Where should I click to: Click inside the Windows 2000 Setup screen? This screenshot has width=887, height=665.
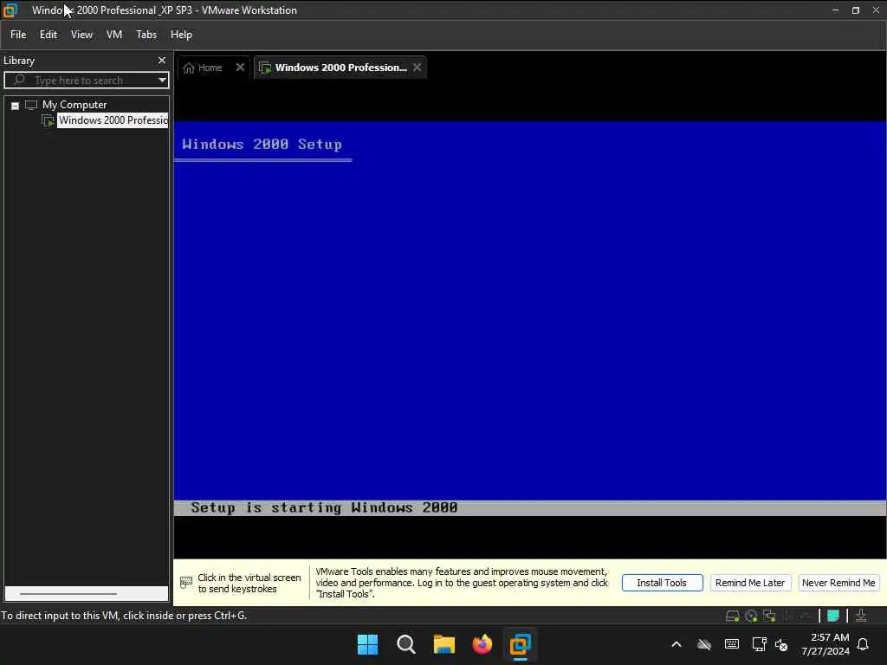pyautogui.click(x=530, y=319)
